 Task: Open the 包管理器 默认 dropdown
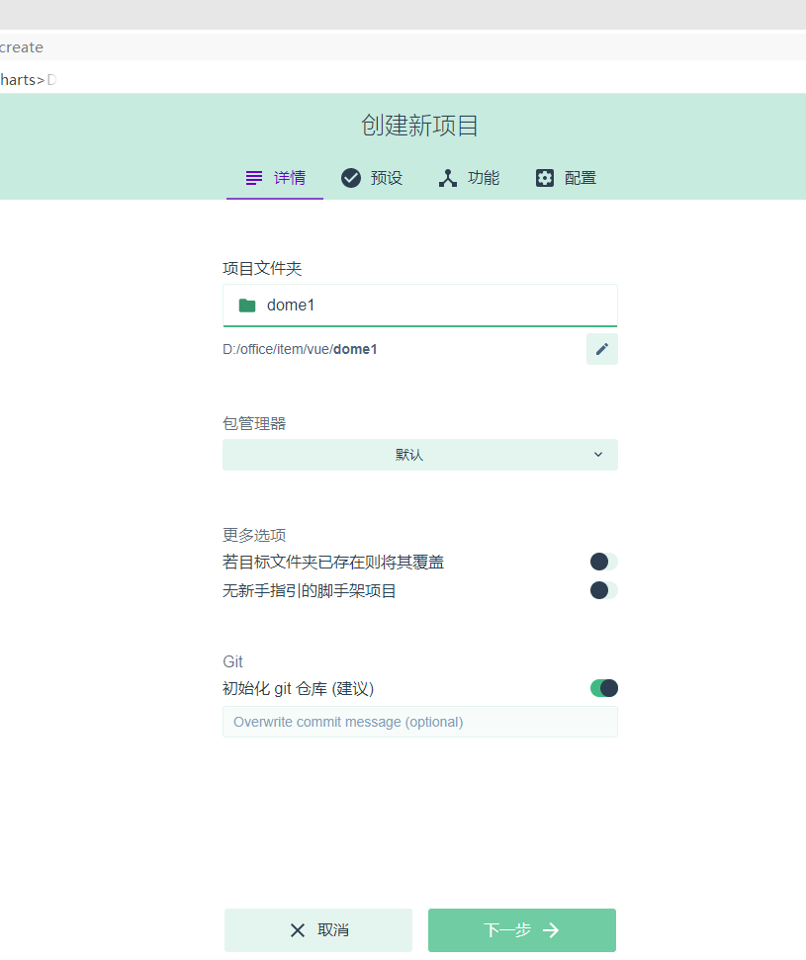coord(419,454)
